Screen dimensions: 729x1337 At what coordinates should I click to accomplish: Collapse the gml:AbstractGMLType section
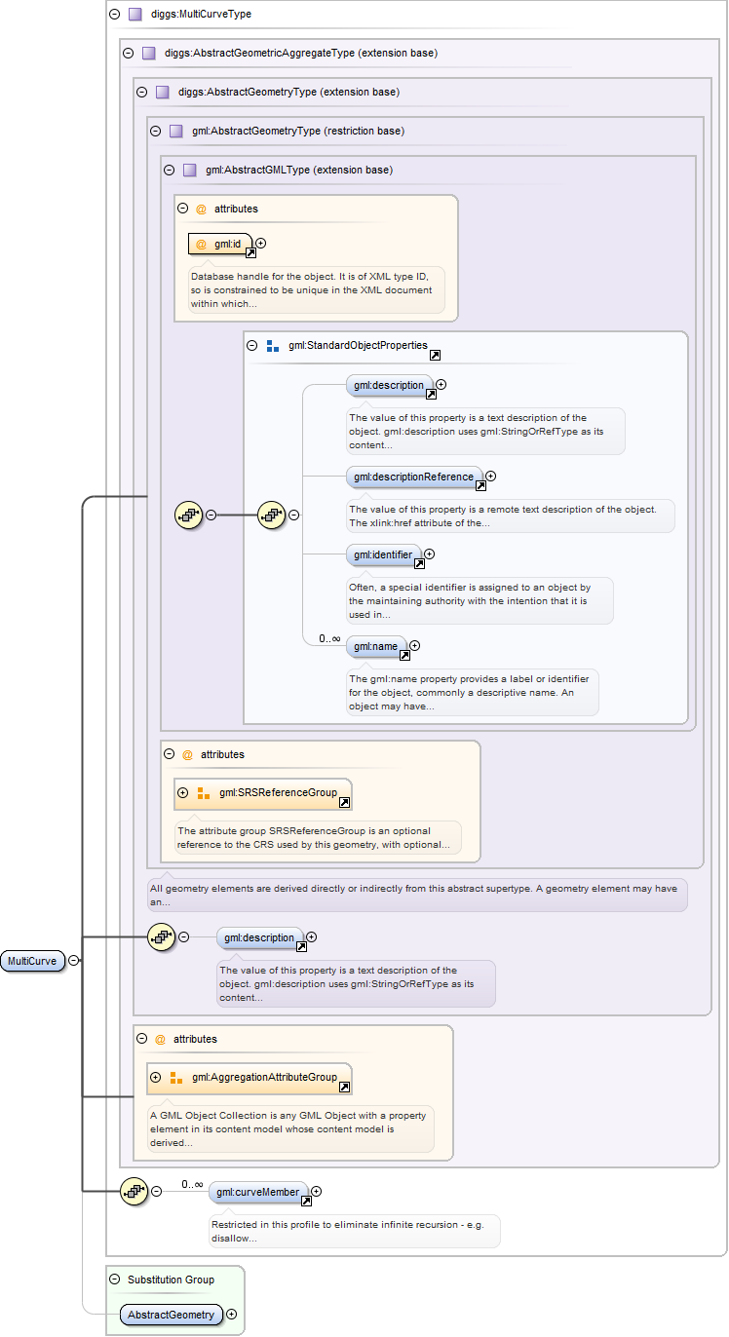point(169,170)
